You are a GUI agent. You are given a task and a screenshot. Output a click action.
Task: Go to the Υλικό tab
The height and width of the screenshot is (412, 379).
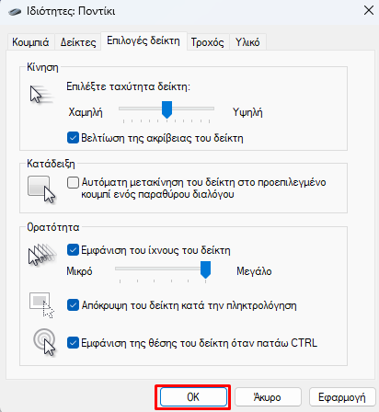pyautogui.click(x=247, y=42)
